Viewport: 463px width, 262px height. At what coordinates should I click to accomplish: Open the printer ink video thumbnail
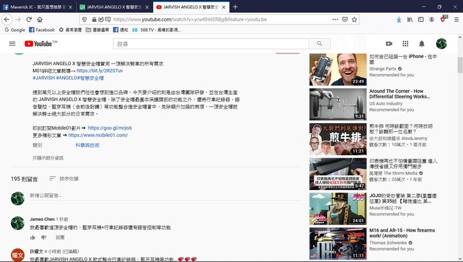point(338,174)
